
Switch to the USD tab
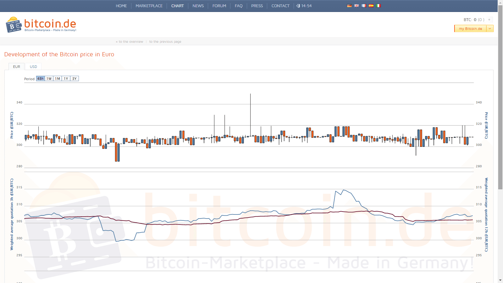click(x=33, y=67)
